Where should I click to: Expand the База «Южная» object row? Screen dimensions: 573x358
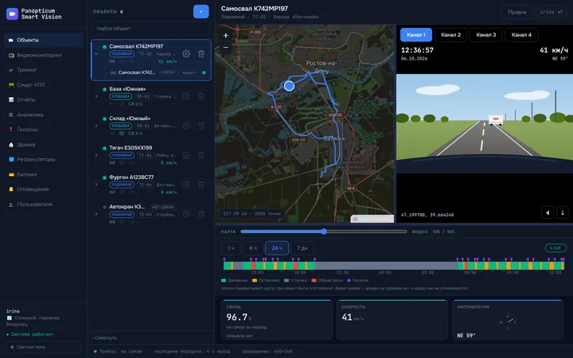(96, 96)
